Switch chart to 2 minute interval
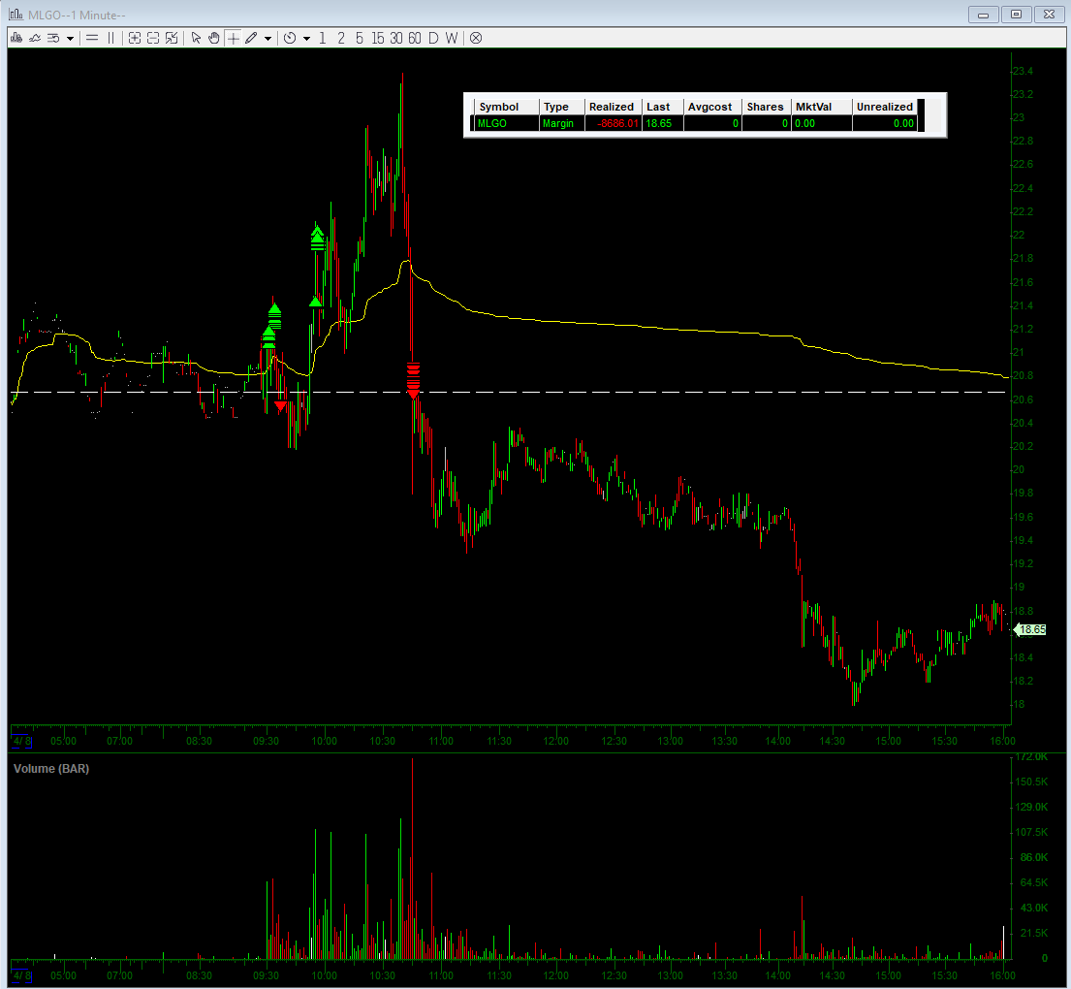The image size is (1071, 989). point(341,38)
